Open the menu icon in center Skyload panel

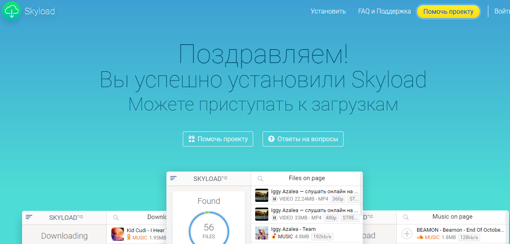(173, 178)
